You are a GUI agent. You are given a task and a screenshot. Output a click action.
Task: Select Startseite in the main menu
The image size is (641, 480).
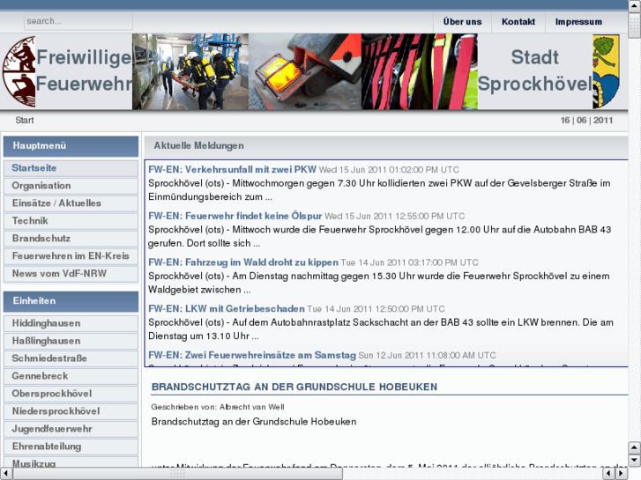(x=71, y=168)
